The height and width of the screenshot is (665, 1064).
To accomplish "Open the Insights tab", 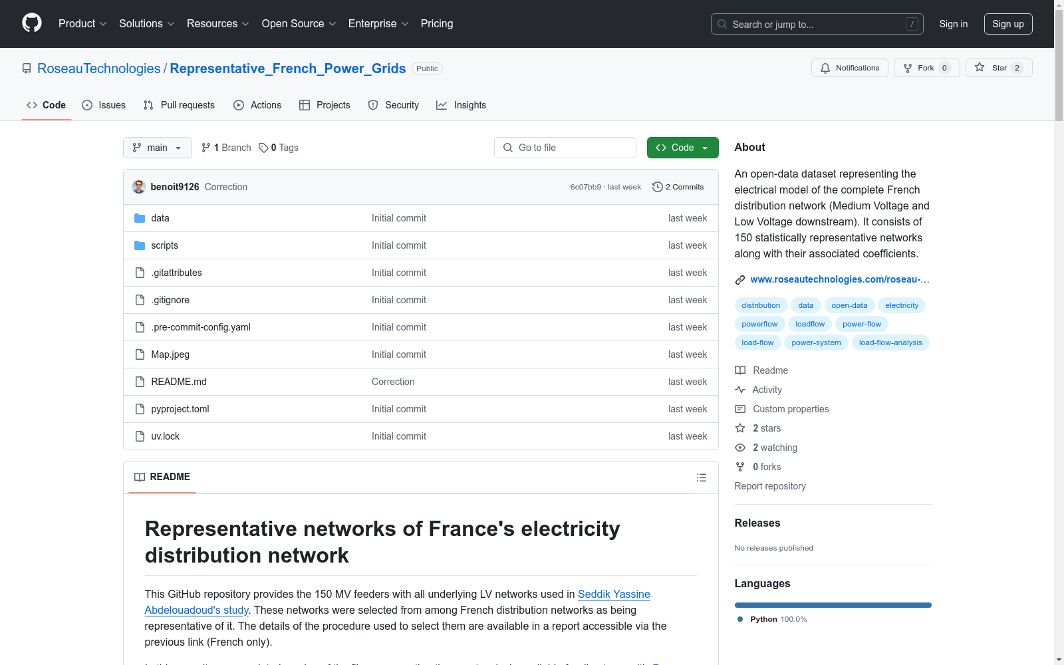I will coord(461,105).
